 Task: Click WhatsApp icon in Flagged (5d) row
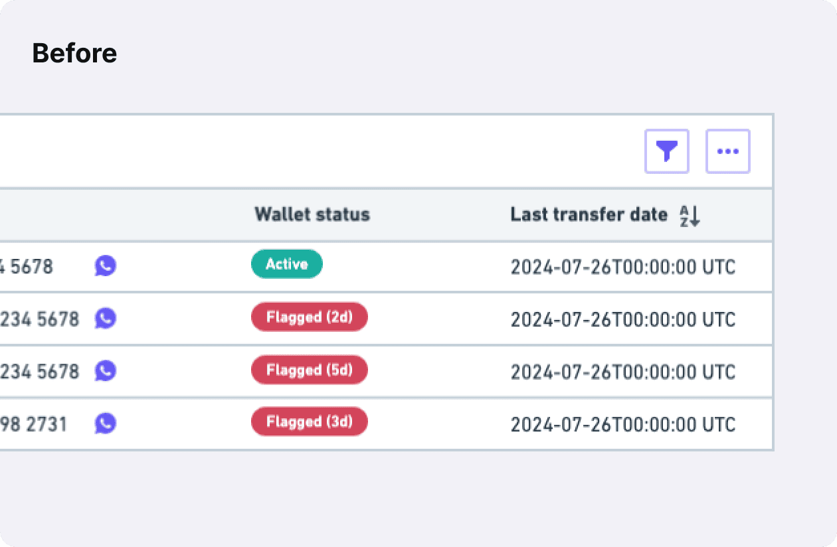pyautogui.click(x=105, y=370)
